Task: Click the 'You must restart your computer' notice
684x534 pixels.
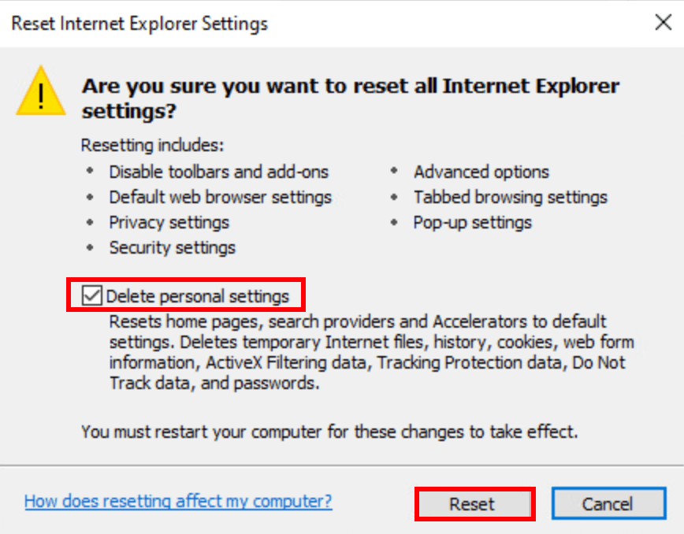Action: [x=329, y=432]
